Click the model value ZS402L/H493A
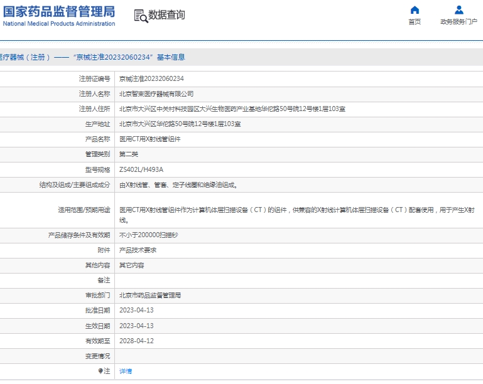Viewport: 483px width, 384px height. [x=141, y=169]
